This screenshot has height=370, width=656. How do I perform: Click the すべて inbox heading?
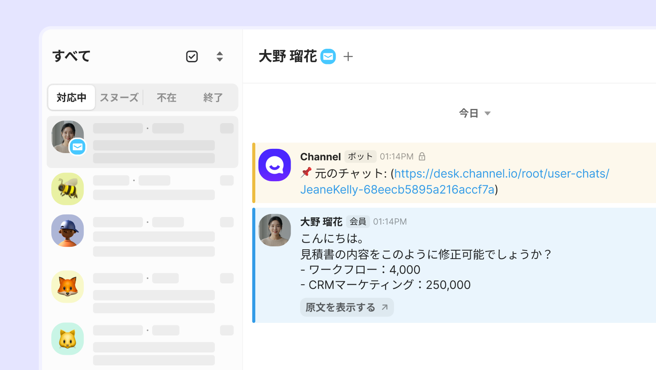[71, 56]
